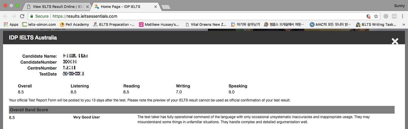Image resolution: width=408 pixels, height=129 pixels.
Task: Bookmark this page with star icon
Action: (x=376, y=16)
